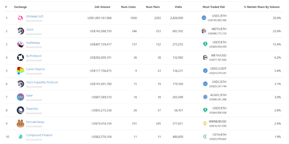
Task: Sort by % Market Share By Volume header
Action: 262,7
